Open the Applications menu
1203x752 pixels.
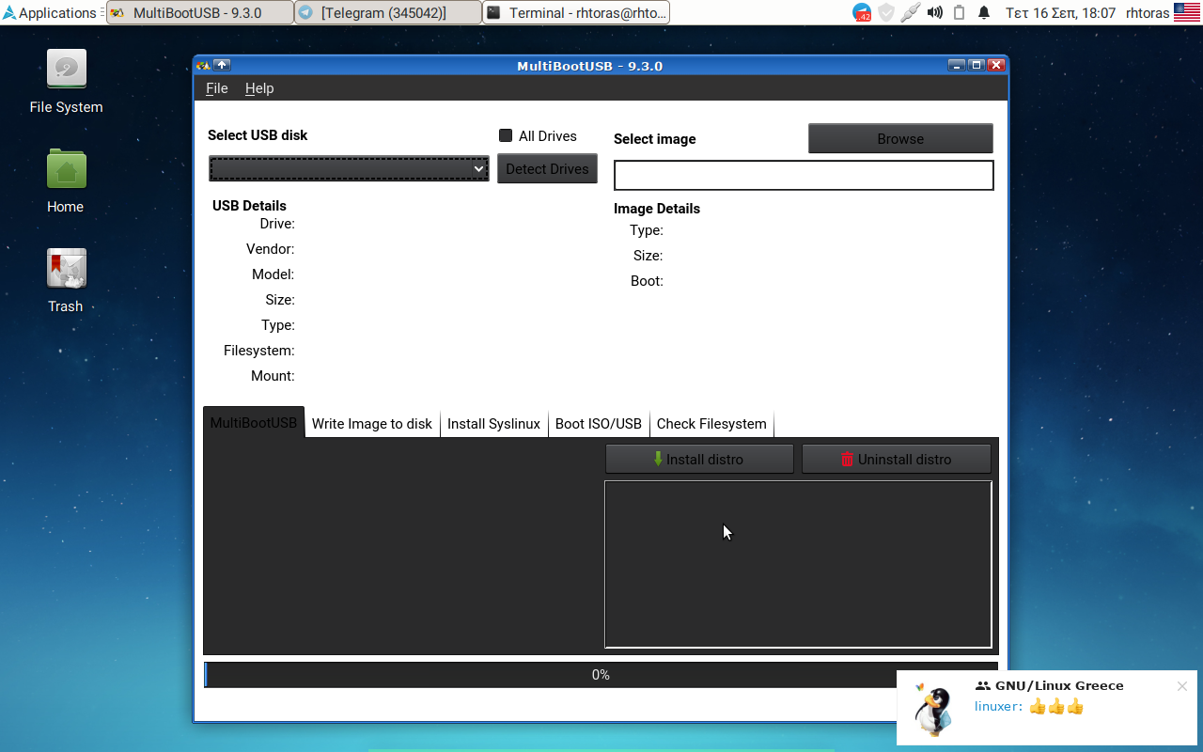(49, 12)
